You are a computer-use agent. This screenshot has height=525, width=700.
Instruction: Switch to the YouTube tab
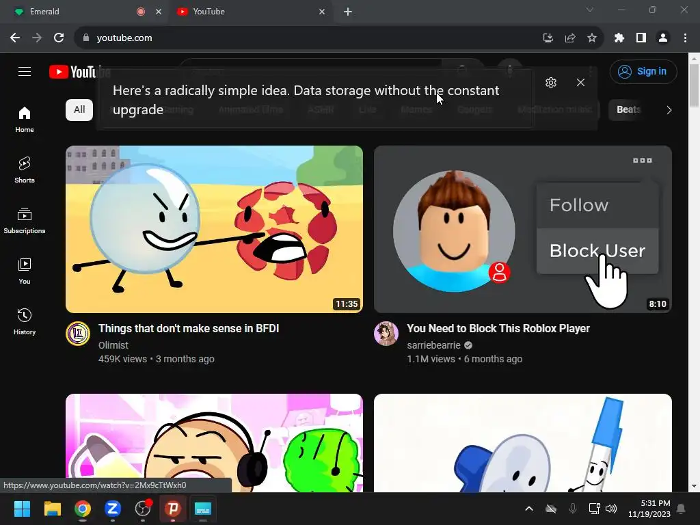[250, 12]
